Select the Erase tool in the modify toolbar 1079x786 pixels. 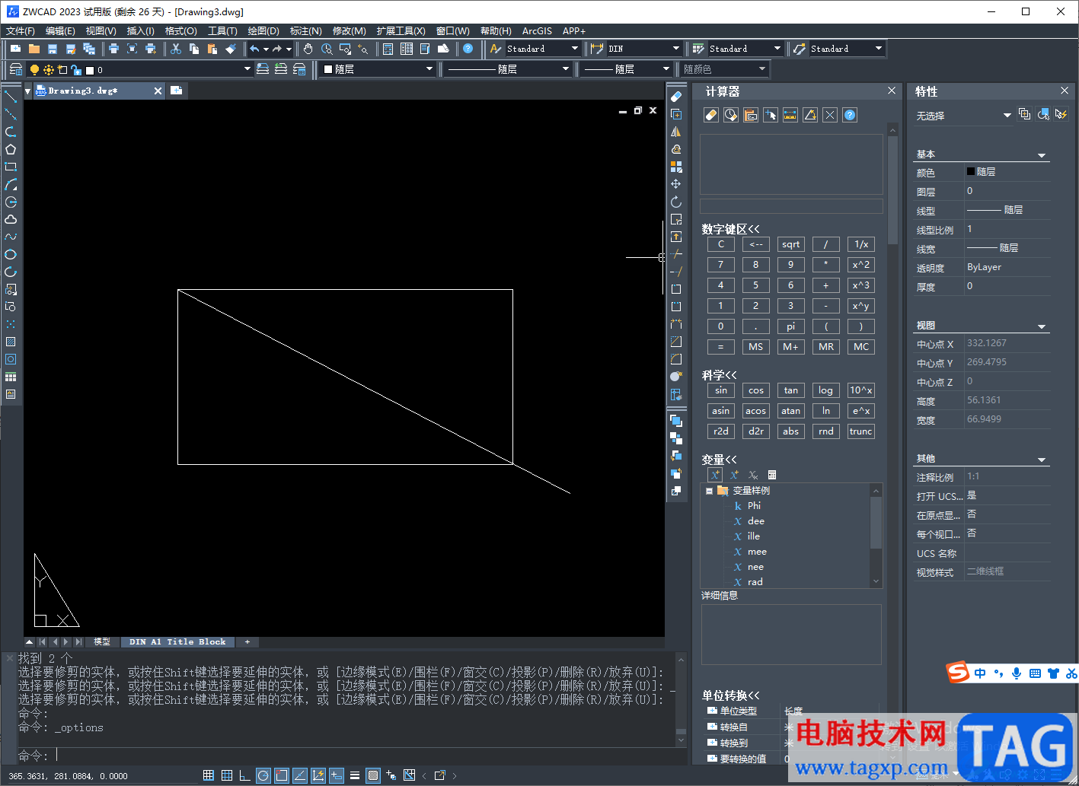click(675, 97)
